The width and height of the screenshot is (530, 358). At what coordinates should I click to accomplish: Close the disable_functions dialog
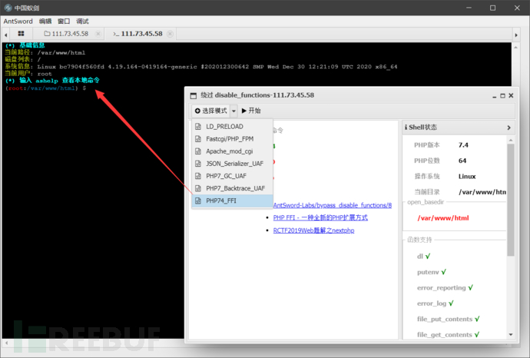click(x=511, y=96)
